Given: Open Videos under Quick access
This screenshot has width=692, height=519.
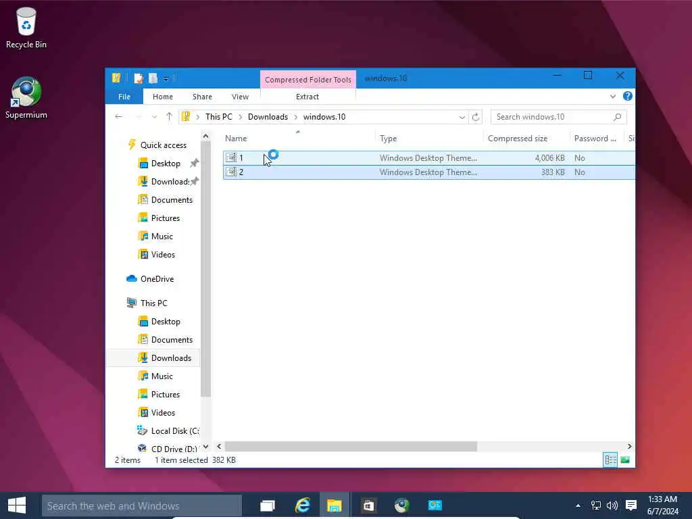Looking at the screenshot, I should 163,255.
